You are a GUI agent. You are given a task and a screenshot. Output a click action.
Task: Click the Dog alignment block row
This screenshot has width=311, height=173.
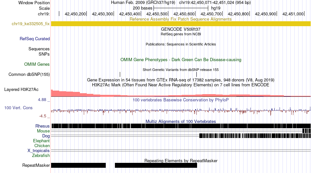pyautogui.click(x=255, y=136)
